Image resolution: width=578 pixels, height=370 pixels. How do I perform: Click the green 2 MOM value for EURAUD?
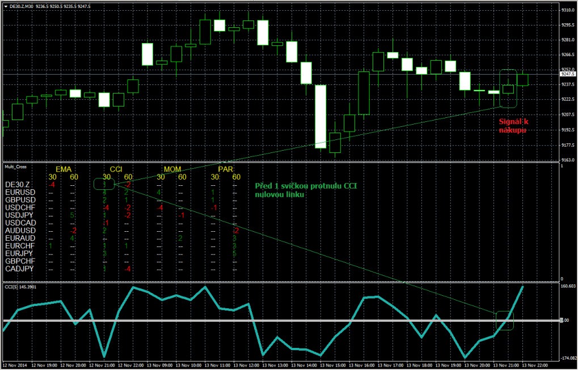[x=180, y=238]
